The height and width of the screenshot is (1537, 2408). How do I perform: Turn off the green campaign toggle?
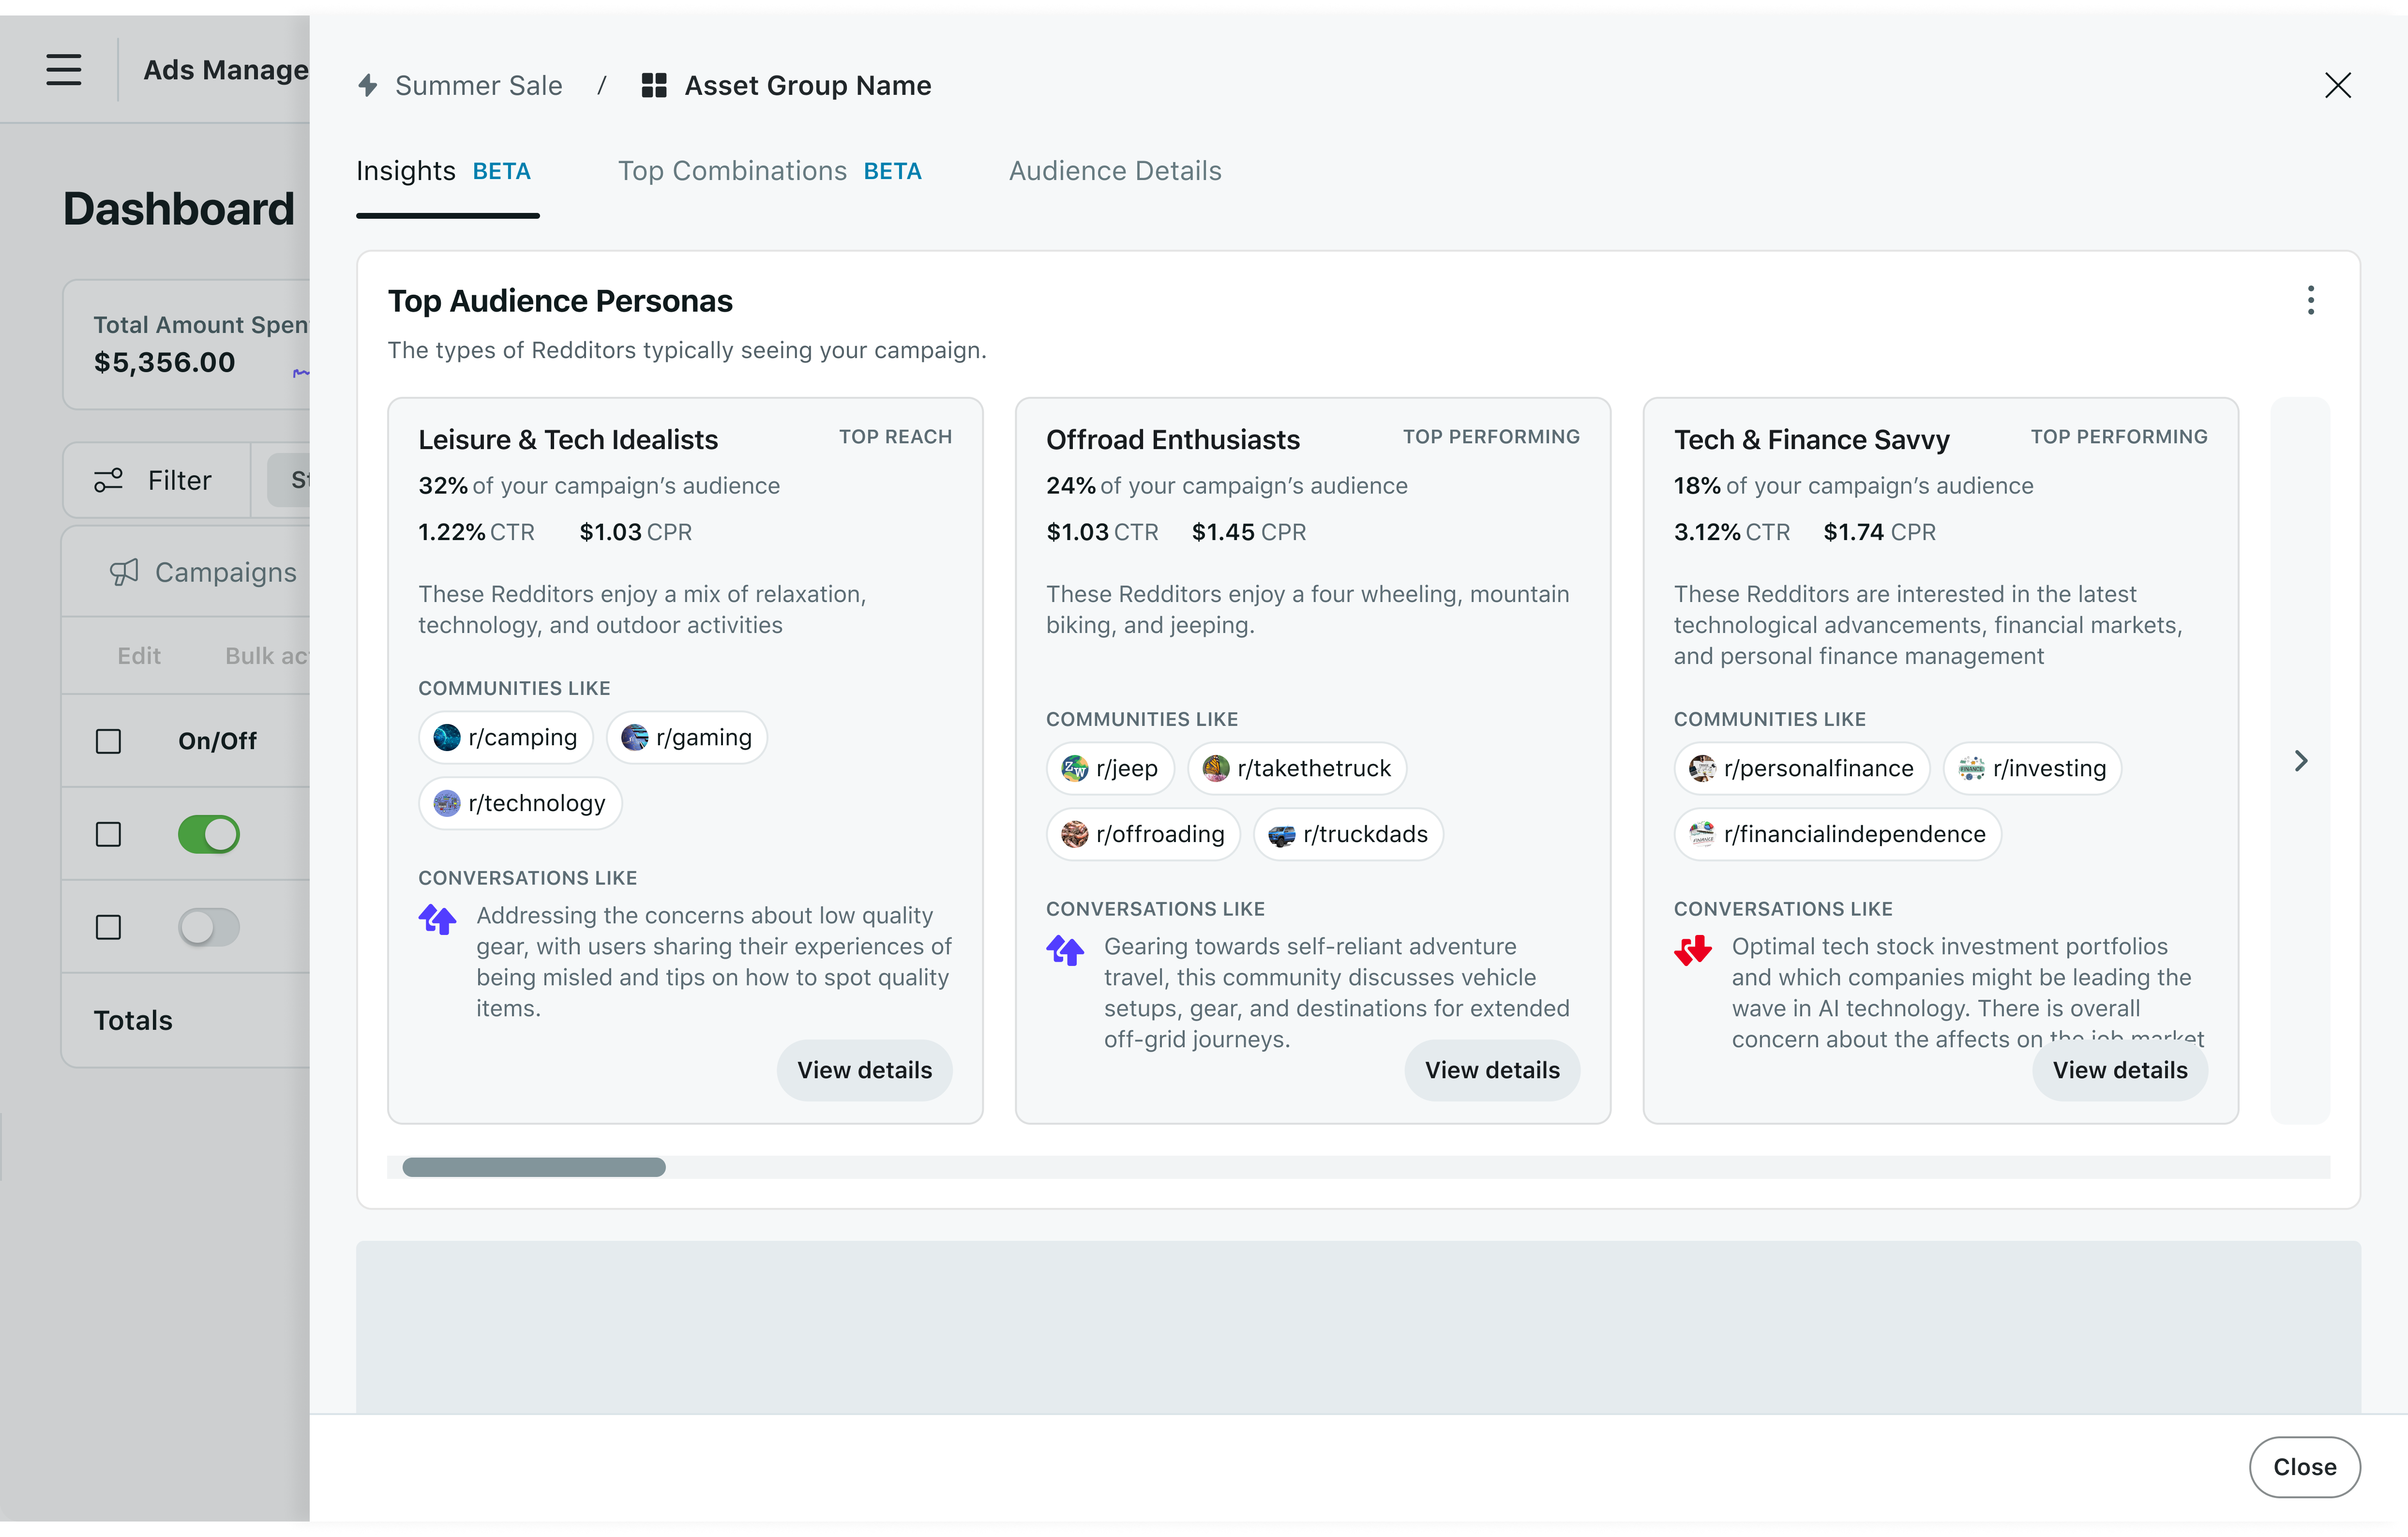pyautogui.click(x=209, y=834)
